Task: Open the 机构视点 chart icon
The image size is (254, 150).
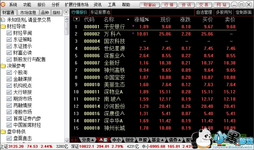Action: pyautogui.click(x=9, y=86)
